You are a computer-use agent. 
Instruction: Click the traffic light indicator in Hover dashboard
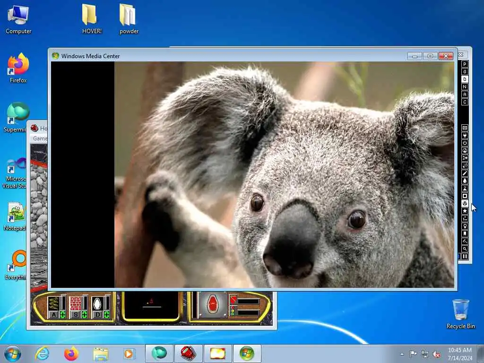click(x=233, y=311)
